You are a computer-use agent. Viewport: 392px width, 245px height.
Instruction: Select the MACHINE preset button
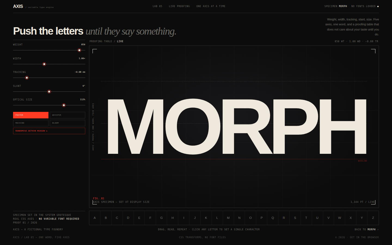[31, 123]
